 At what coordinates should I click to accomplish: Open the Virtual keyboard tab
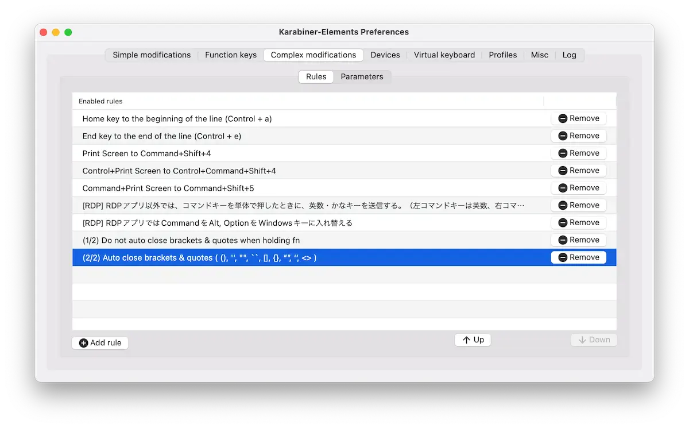tap(444, 55)
